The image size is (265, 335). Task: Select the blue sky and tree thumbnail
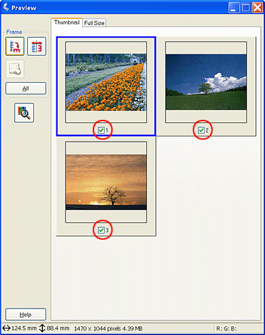206,82
